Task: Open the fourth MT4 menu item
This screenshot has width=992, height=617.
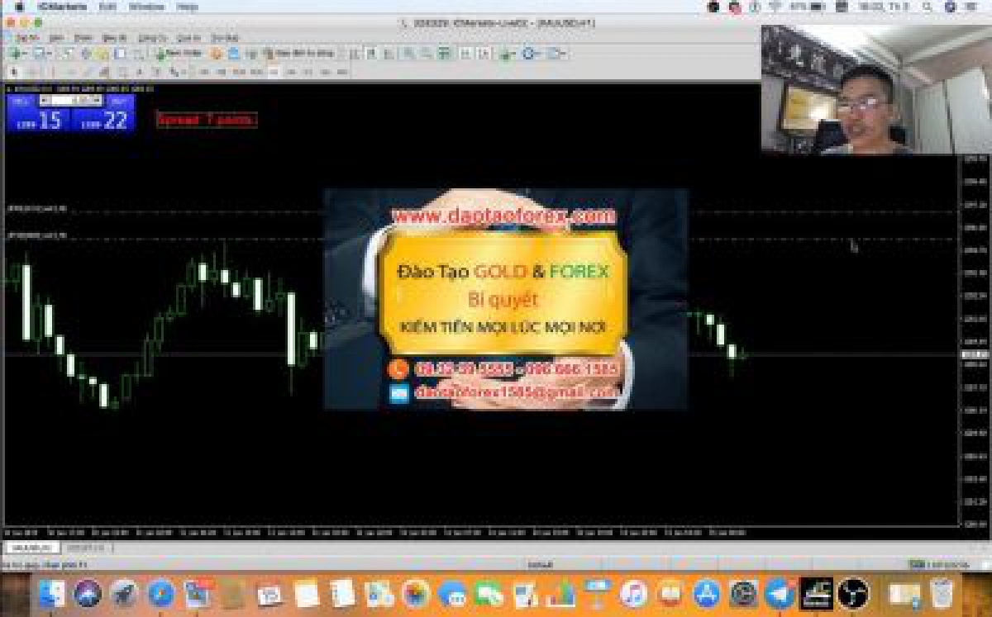Action: [x=113, y=38]
